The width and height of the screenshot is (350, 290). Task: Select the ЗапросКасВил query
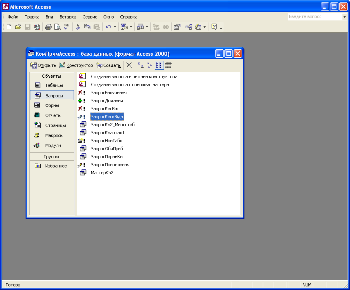[x=105, y=109]
